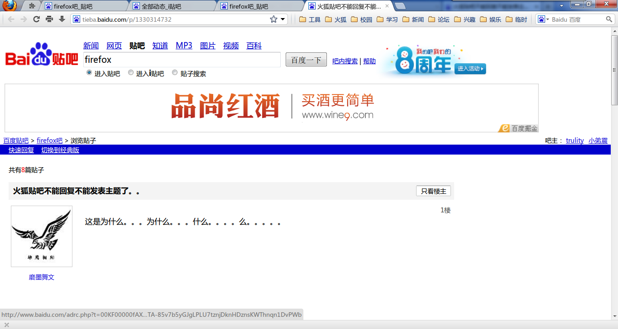Open the address bar history dropdown arrow
The height and width of the screenshot is (329, 618).
283,19
